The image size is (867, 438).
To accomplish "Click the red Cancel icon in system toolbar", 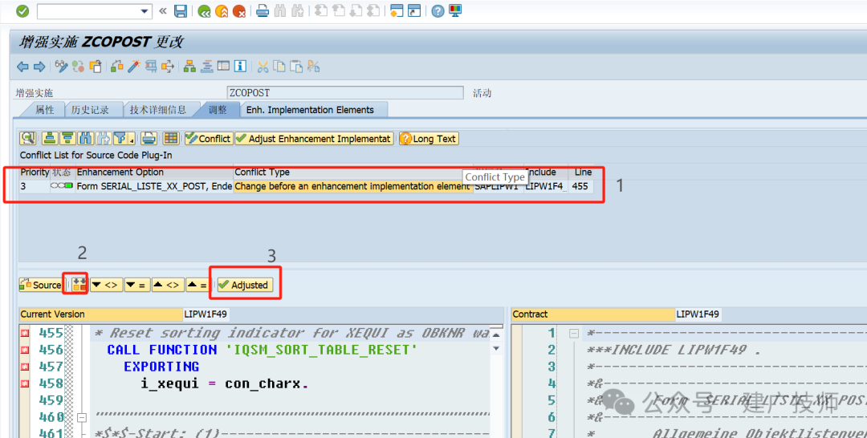I will [x=239, y=11].
